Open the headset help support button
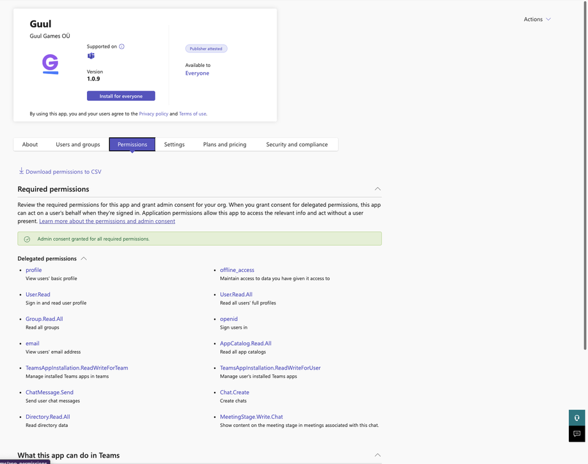 tap(576, 417)
